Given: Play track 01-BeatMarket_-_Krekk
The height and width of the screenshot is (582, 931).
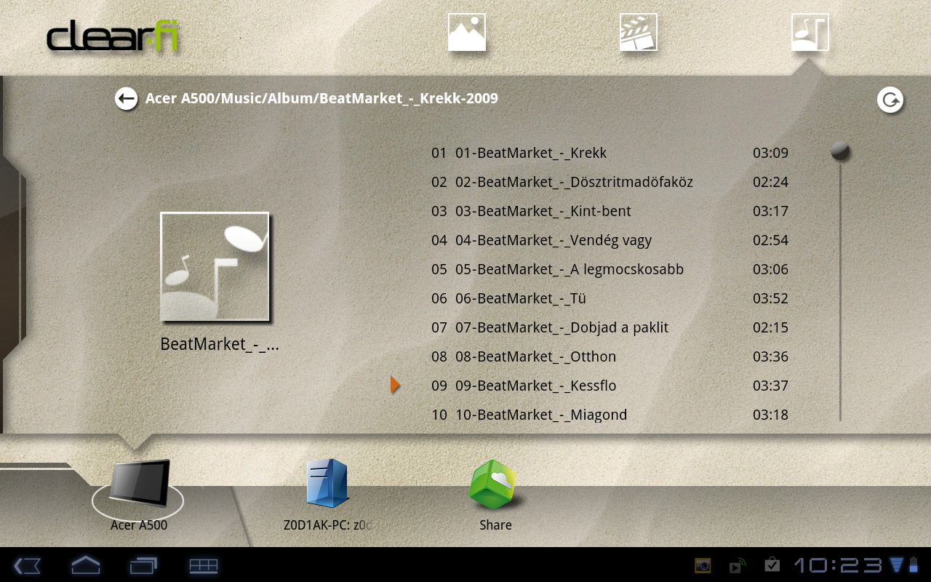Looking at the screenshot, I should point(531,153).
